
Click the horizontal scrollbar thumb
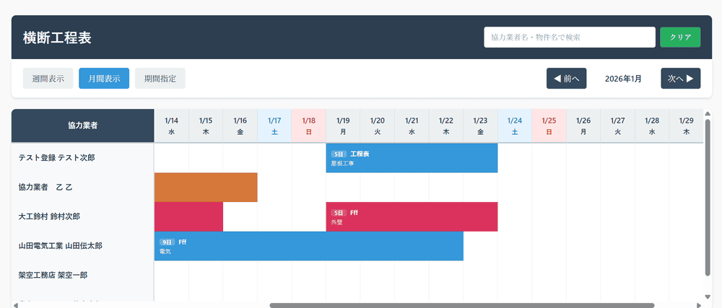(x=462, y=305)
